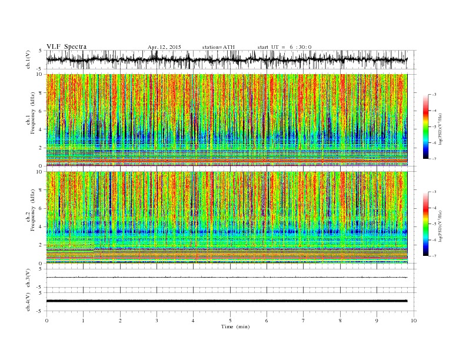
Task: Click the "ch.4(V)" axis label
Action: click(28, 302)
